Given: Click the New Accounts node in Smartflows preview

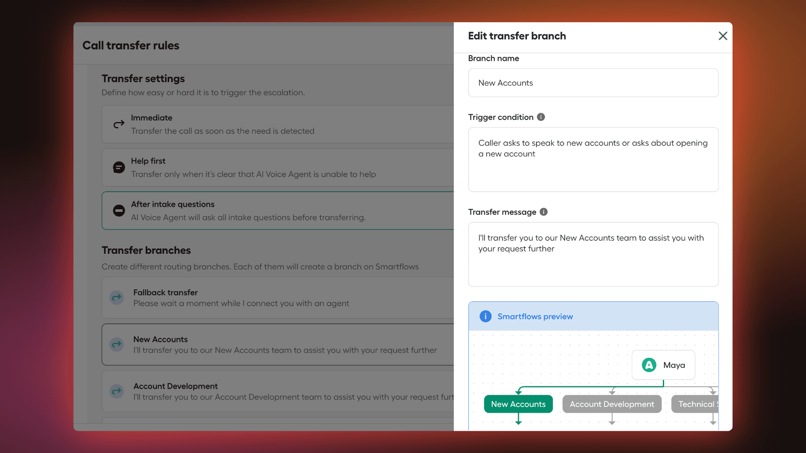Looking at the screenshot, I should (518, 404).
